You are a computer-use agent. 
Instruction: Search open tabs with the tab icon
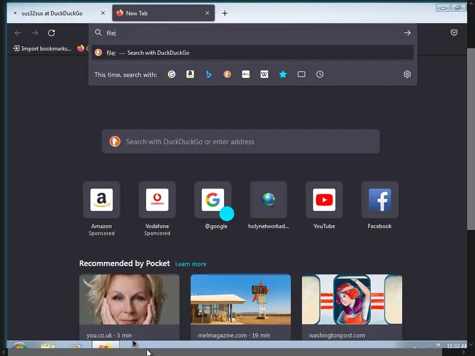click(x=302, y=74)
